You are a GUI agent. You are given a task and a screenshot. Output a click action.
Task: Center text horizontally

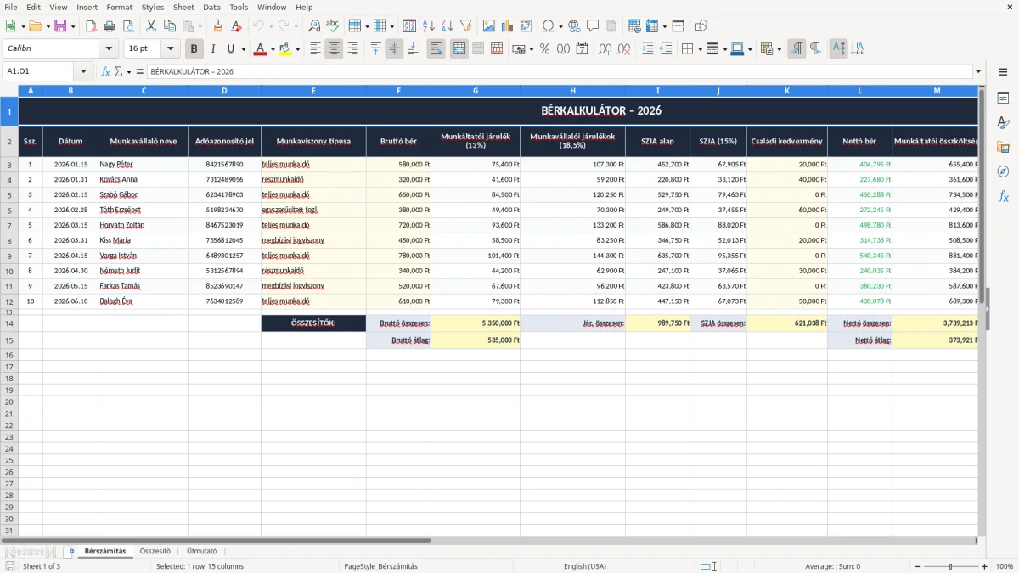pos(335,49)
